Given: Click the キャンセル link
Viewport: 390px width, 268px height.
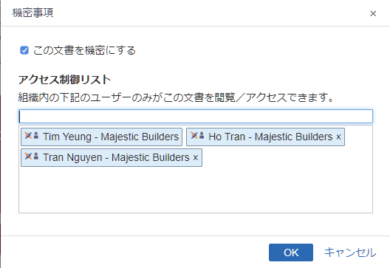Looking at the screenshot, I should point(350,252).
